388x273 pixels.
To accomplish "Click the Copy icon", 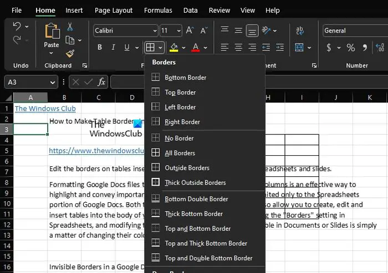I will point(70,40).
